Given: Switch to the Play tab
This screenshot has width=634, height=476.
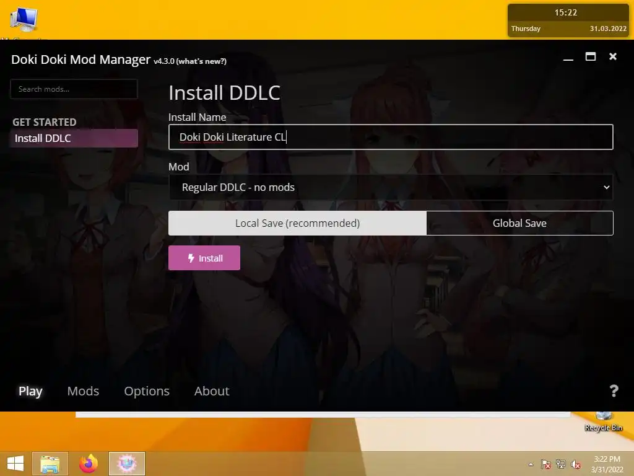Looking at the screenshot, I should point(30,391).
